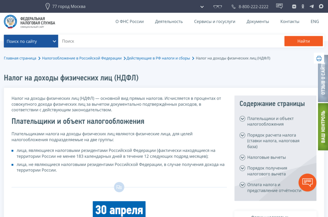Go to Главная страница breadcrumb

(x=20, y=58)
